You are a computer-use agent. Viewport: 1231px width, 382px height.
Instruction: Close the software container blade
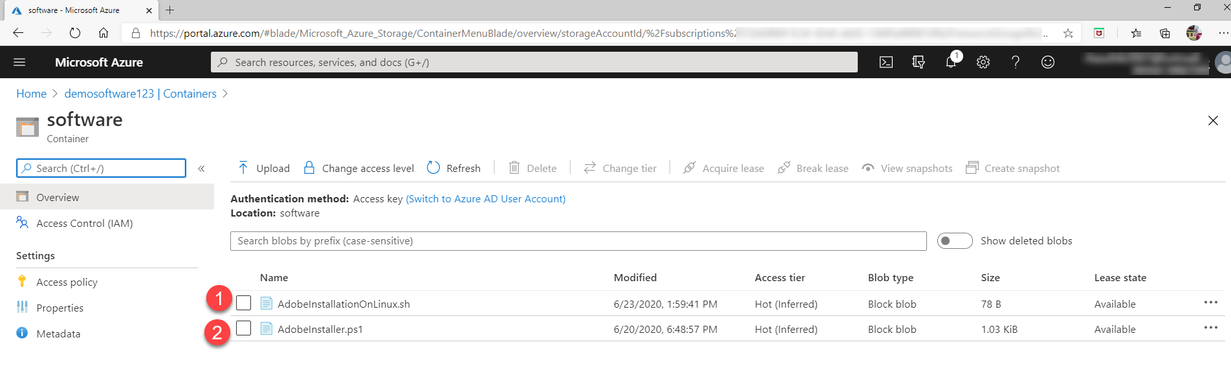coord(1213,121)
